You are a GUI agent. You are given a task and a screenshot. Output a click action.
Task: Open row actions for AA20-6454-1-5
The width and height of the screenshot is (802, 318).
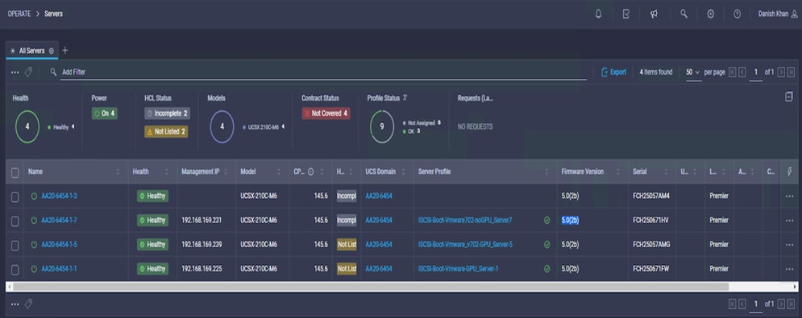pyautogui.click(x=789, y=245)
